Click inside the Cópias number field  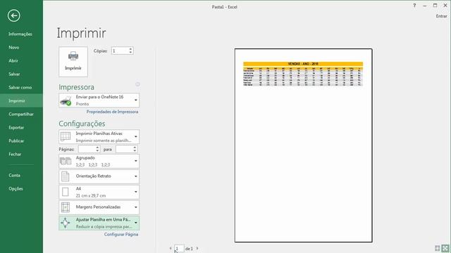point(120,51)
